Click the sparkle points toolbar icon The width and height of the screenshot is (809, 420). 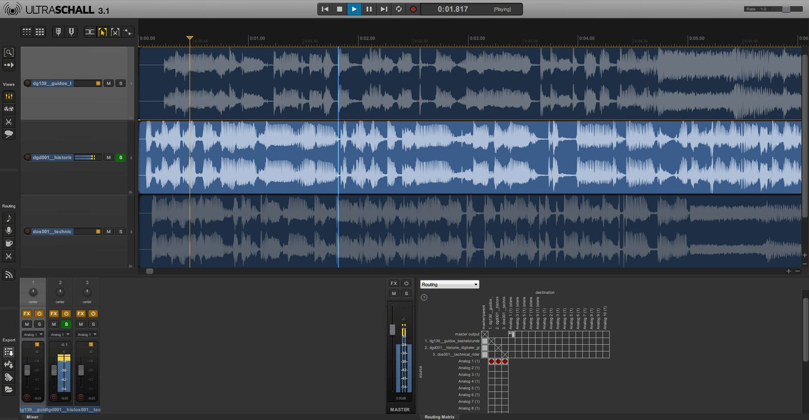[x=128, y=32]
